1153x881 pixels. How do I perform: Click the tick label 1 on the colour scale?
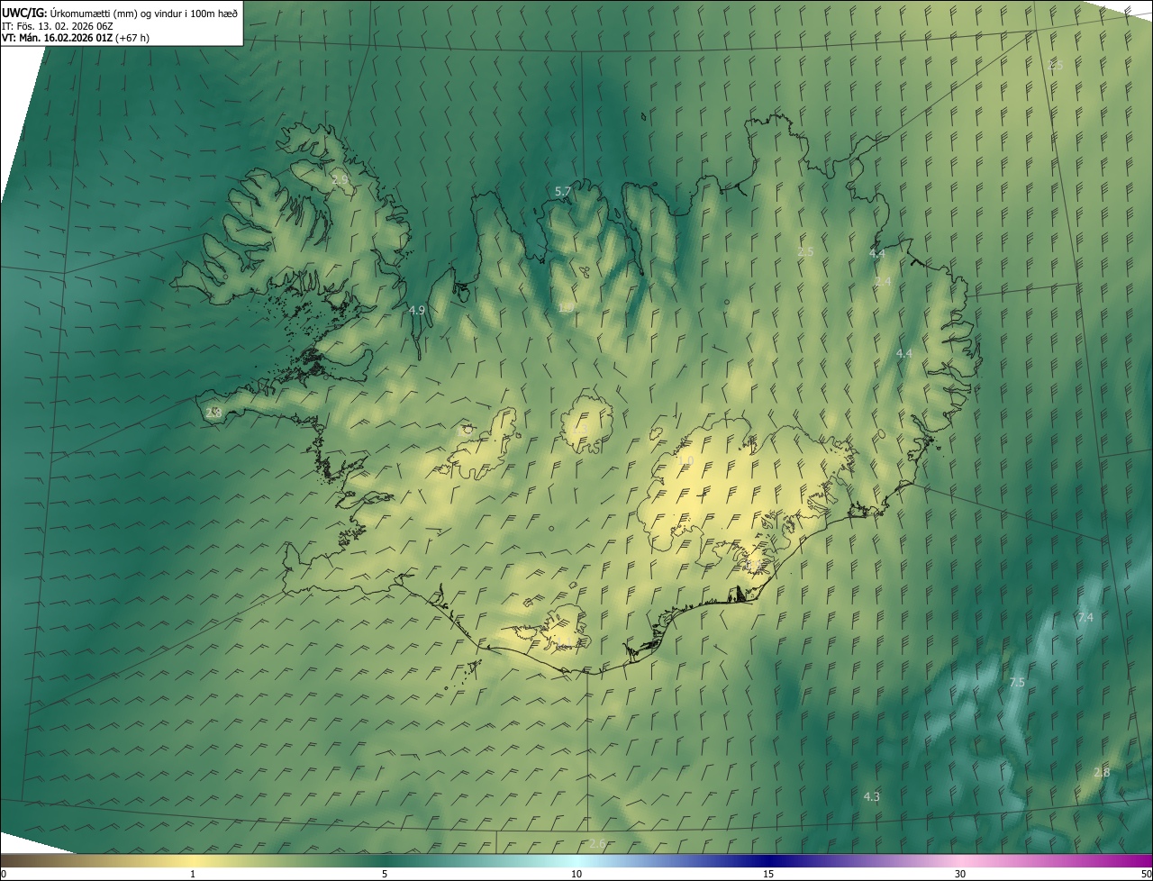pyautogui.click(x=193, y=874)
